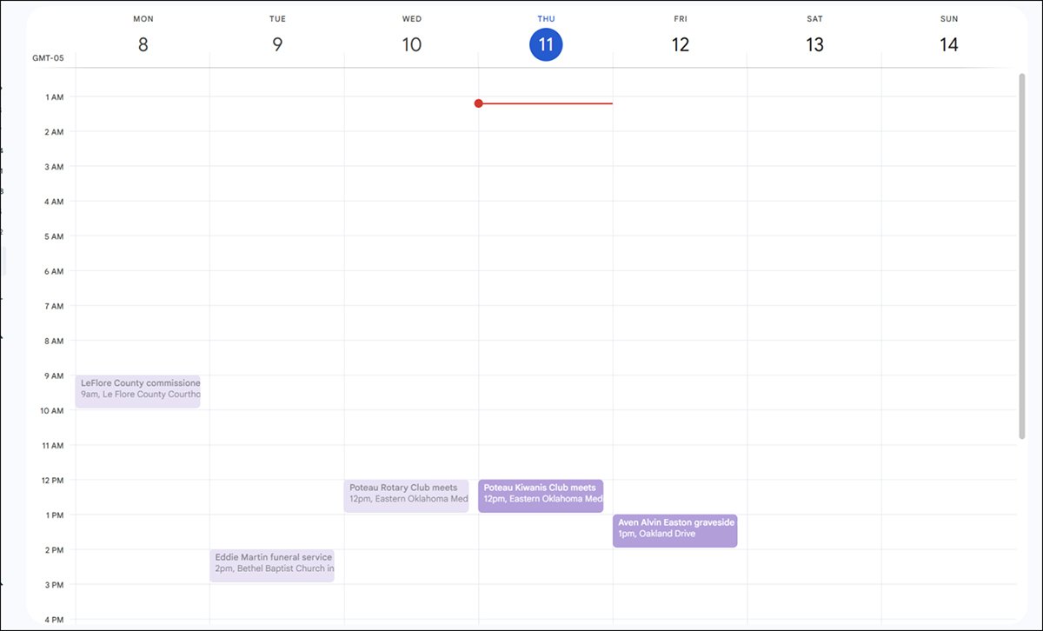Select Tuesday 9 date header
The image size is (1043, 631).
(x=277, y=44)
